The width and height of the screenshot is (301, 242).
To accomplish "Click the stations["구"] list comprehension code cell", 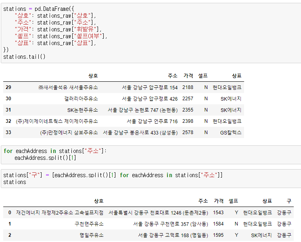I will 151,178.
